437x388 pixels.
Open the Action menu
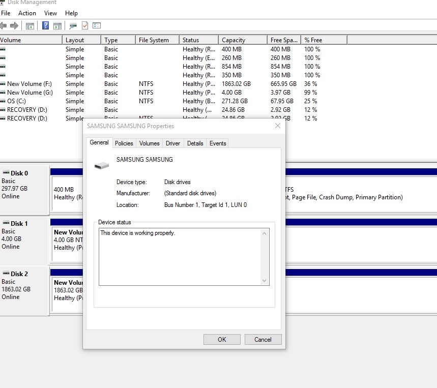(27, 13)
